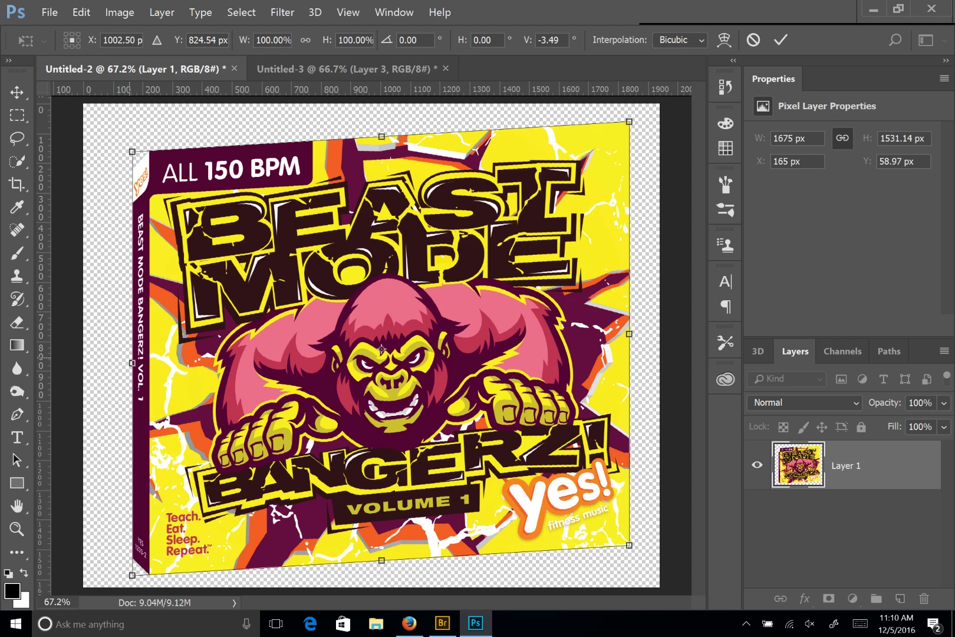Image resolution: width=955 pixels, height=637 pixels.
Task: Open the Creative Cloud Libraries panel icon
Action: (x=725, y=379)
